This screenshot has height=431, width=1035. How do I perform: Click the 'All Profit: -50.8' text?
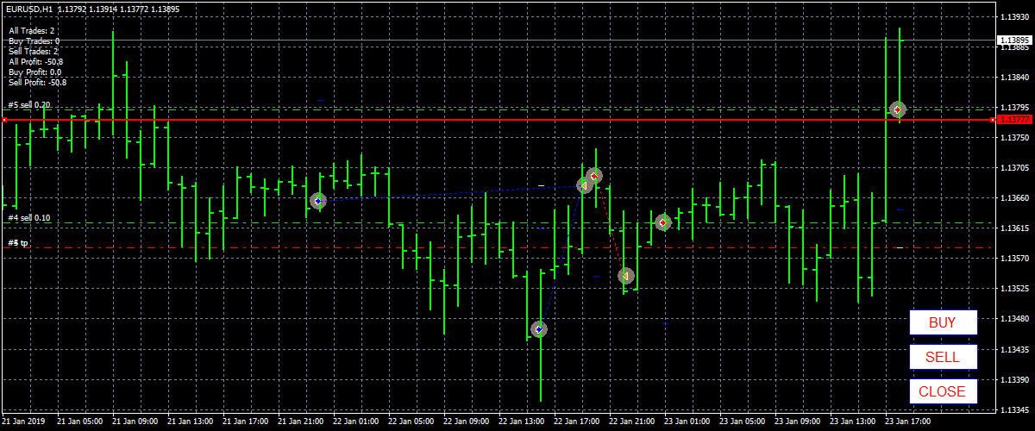(36, 62)
